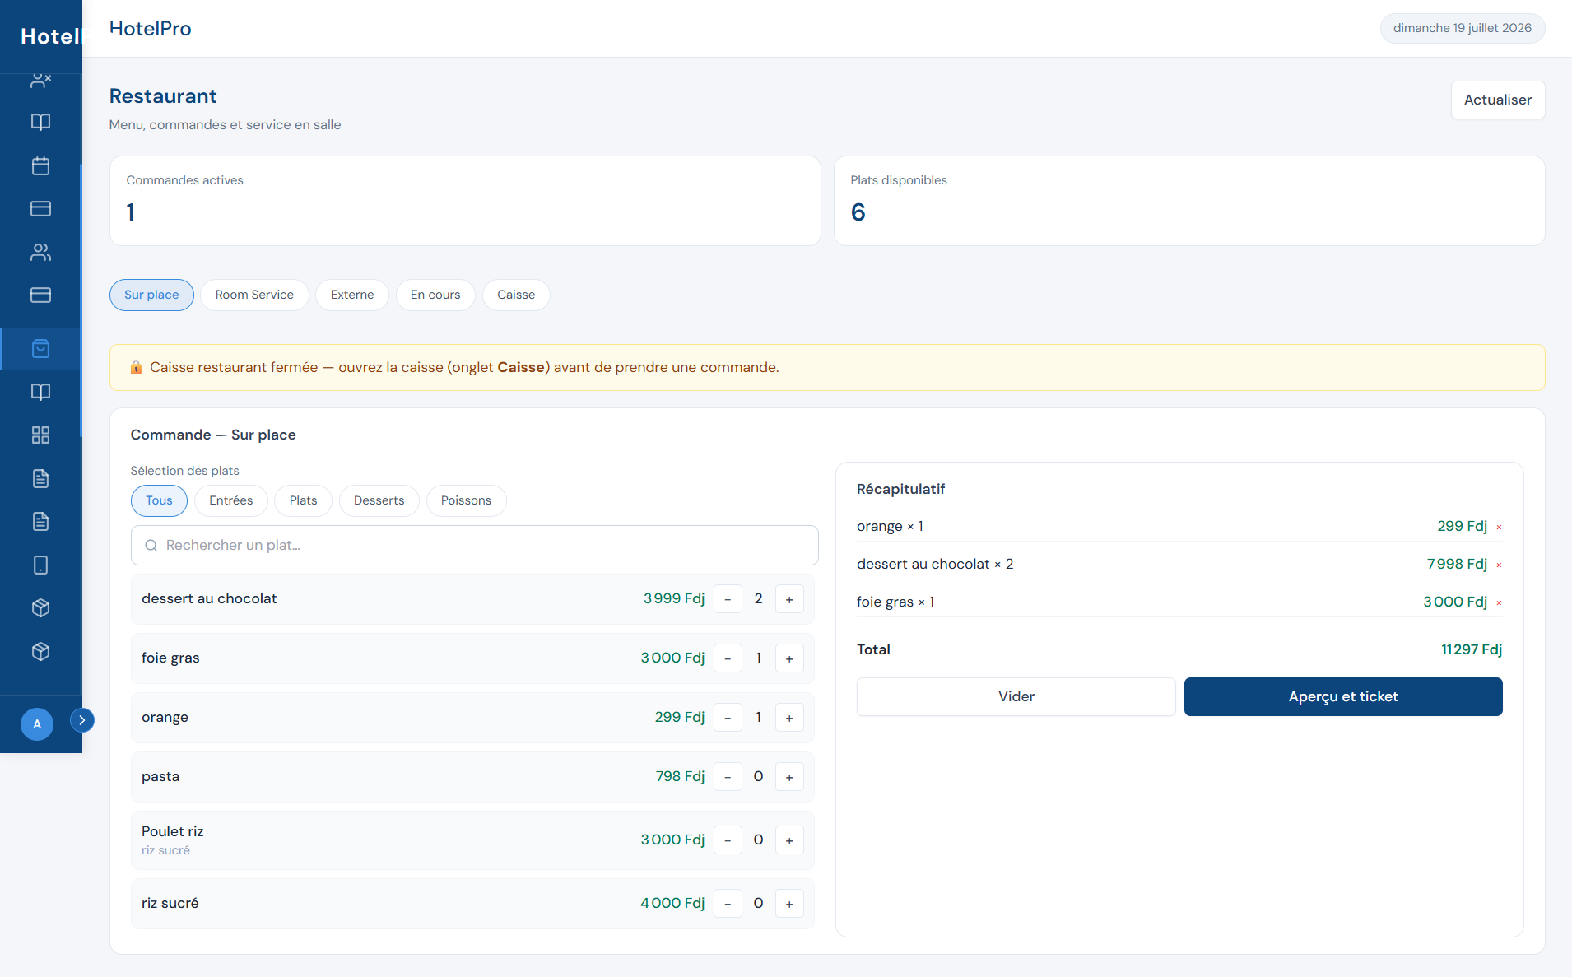This screenshot has width=1572, height=977.
Task: Add one pasta with plus button
Action: pyautogui.click(x=789, y=777)
